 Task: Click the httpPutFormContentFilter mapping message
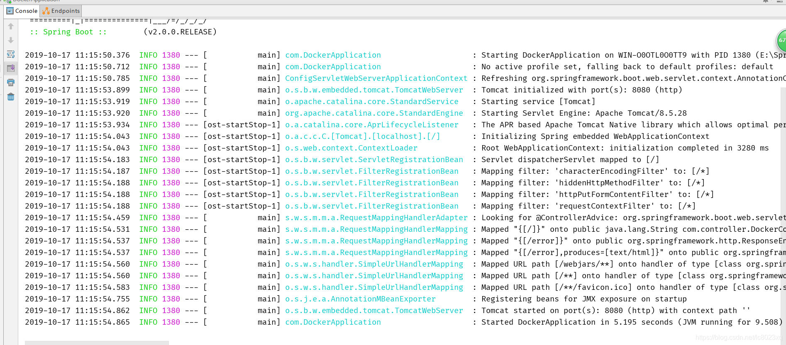click(x=598, y=194)
